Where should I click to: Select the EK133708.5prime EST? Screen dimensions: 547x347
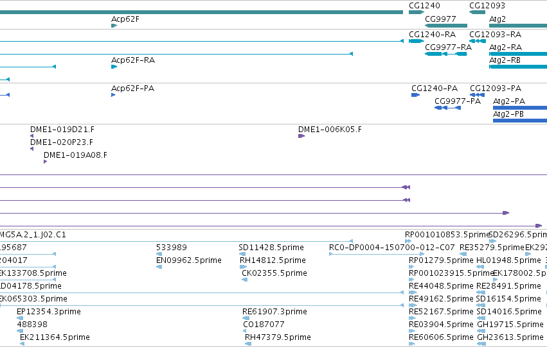tap(28, 280)
